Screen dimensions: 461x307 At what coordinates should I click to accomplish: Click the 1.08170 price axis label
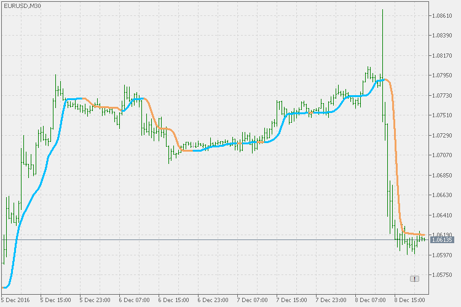pyautogui.click(x=442, y=55)
